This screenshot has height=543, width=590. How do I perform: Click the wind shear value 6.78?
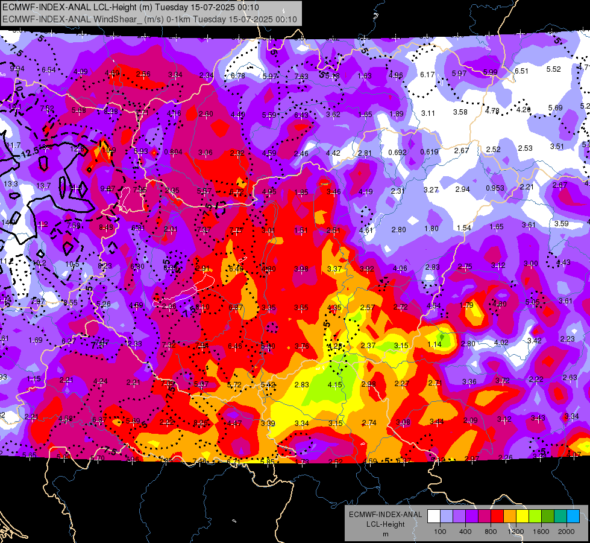238,76
